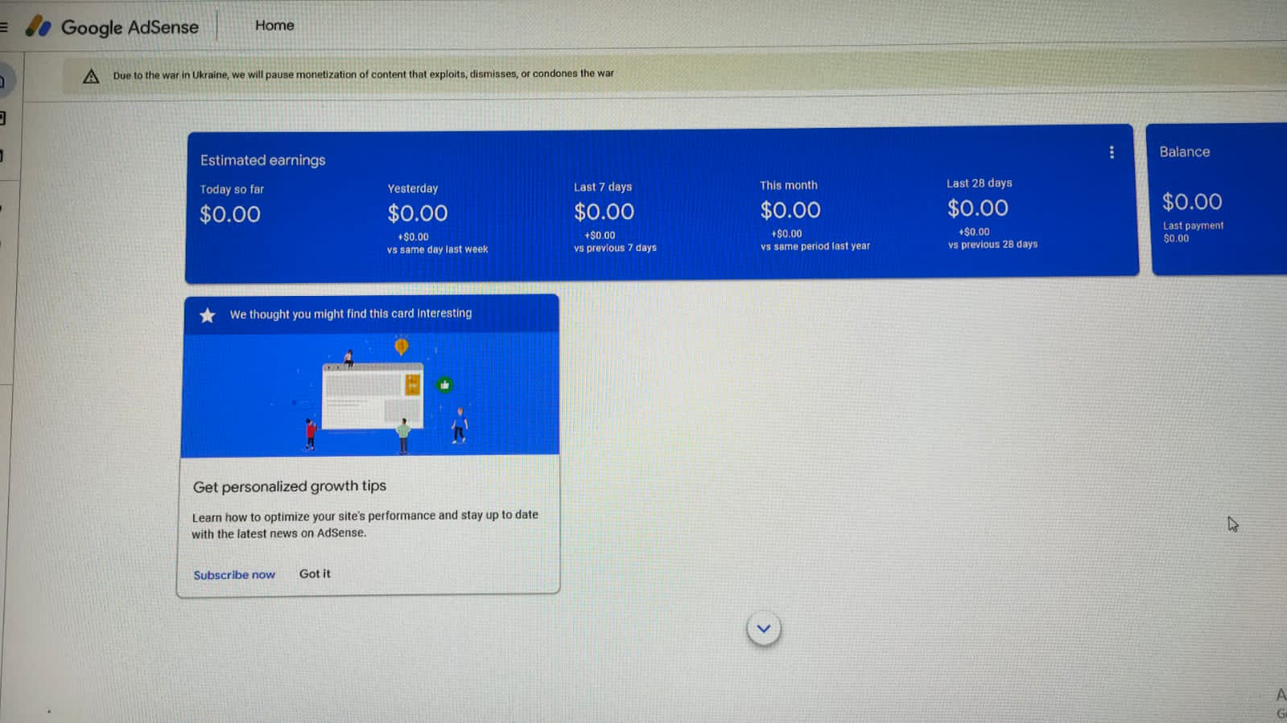Click 'Get personalized growth tips' heading
The image size is (1287, 723).
[289, 487]
